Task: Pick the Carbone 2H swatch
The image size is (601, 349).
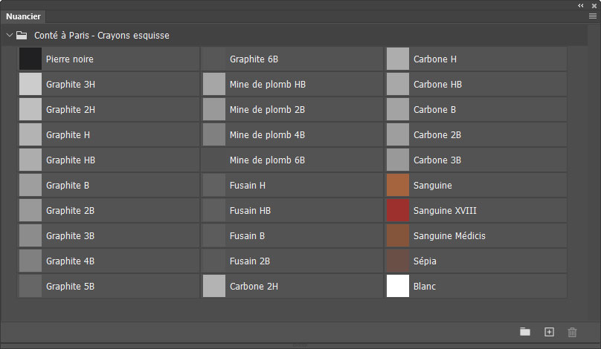Action: coord(214,286)
